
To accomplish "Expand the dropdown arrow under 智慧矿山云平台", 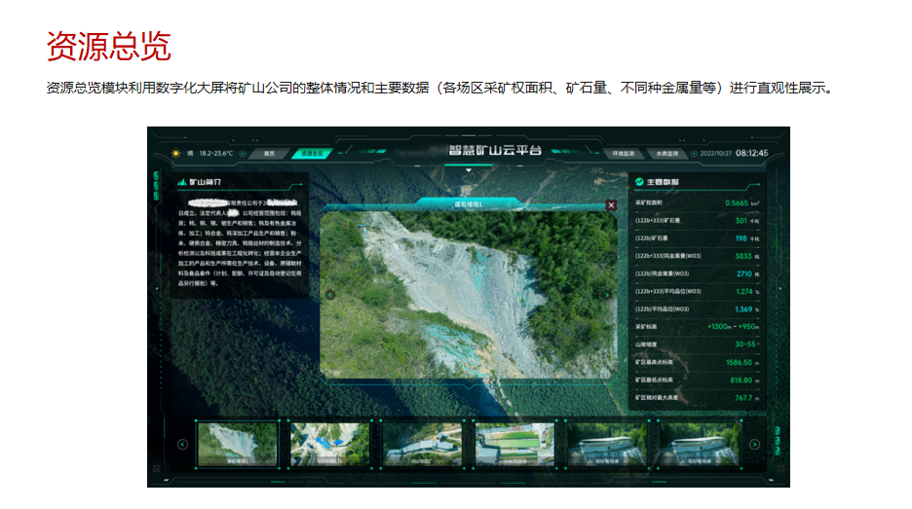I will [x=468, y=168].
